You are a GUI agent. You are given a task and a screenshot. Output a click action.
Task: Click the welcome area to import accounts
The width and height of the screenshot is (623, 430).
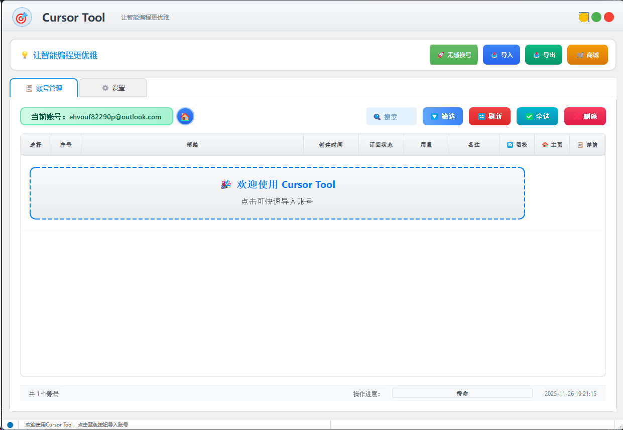[x=278, y=193]
